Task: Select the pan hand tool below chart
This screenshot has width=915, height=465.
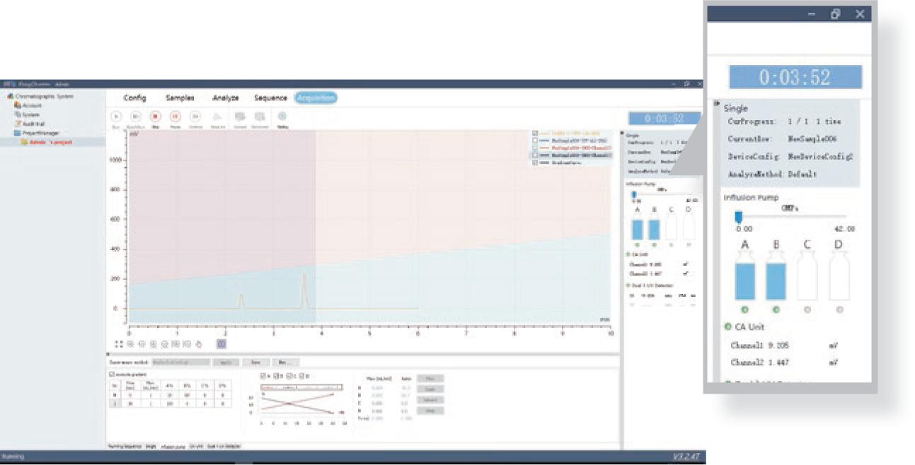Action: (199, 343)
